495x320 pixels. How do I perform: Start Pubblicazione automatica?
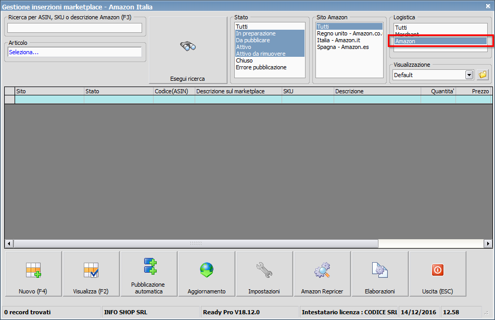(x=149, y=274)
